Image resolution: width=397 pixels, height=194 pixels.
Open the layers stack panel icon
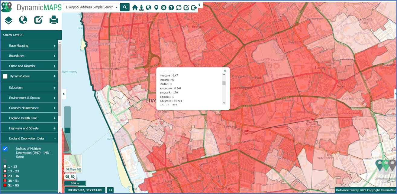click(x=8, y=20)
